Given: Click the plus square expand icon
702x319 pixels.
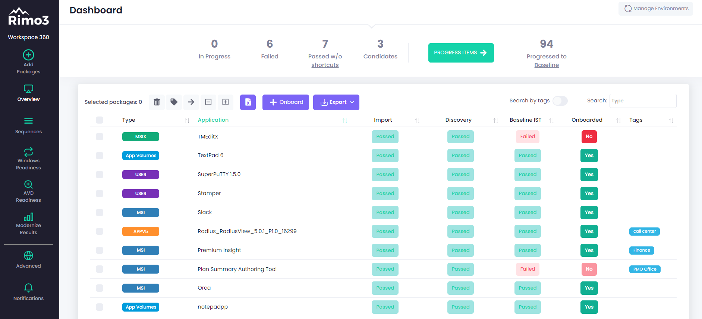Looking at the screenshot, I should [x=226, y=102].
